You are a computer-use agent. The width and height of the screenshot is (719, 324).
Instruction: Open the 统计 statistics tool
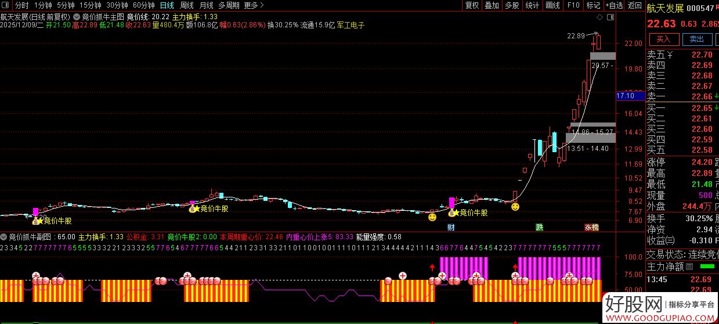click(x=532, y=5)
